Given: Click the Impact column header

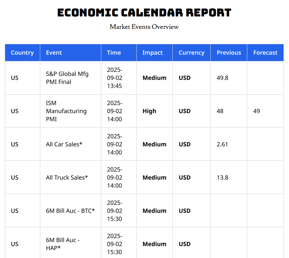Looking at the screenshot, I should point(153,53).
